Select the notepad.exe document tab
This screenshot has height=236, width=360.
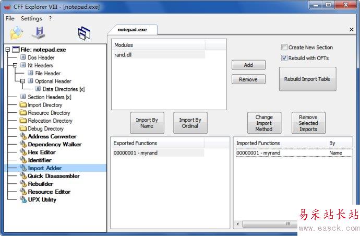[x=132, y=30]
